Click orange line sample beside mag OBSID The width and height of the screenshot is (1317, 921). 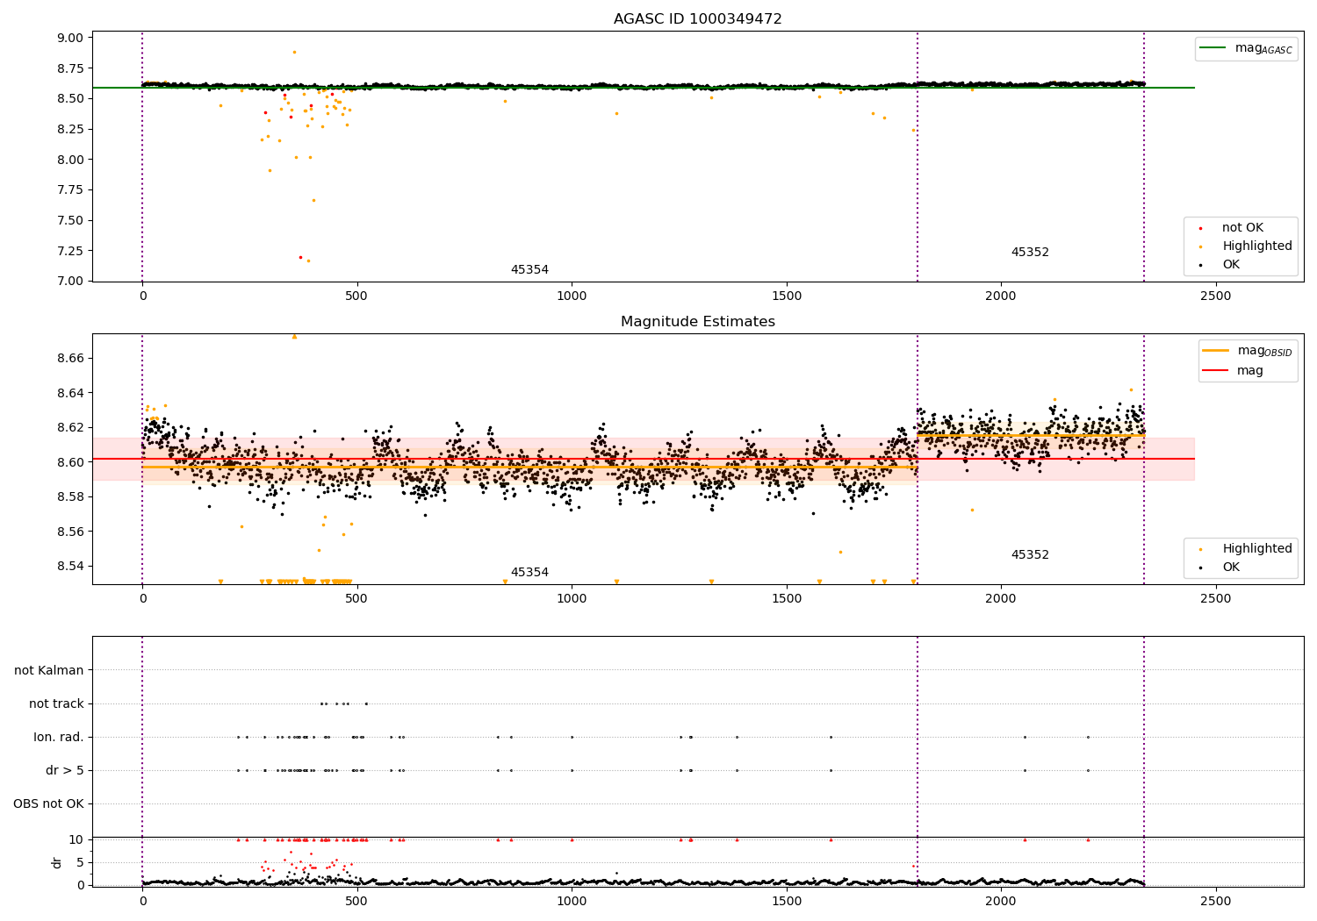coord(1215,351)
